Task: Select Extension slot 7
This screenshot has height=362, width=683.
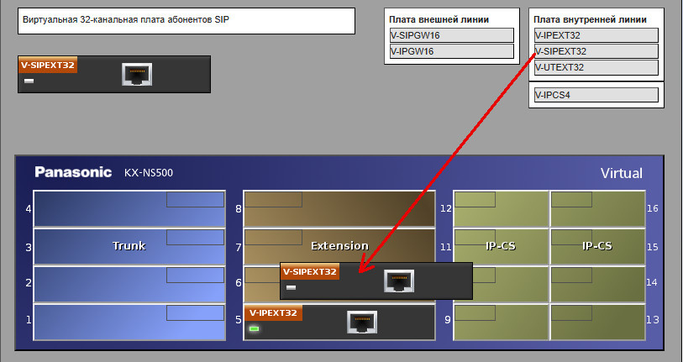Action: (339, 247)
